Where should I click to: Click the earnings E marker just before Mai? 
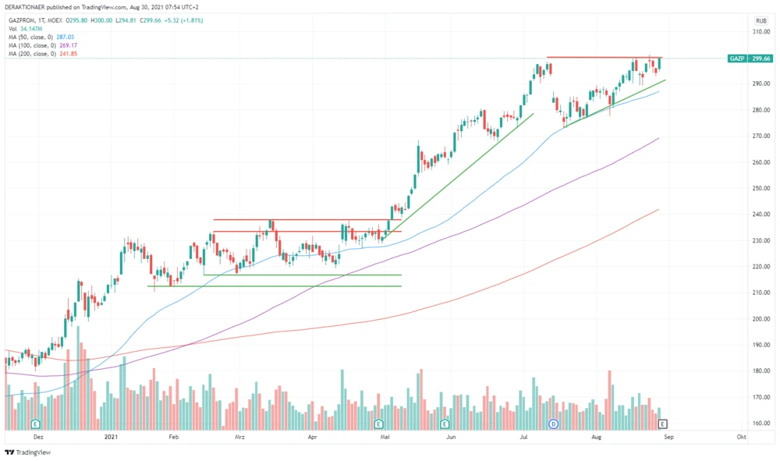click(x=378, y=424)
